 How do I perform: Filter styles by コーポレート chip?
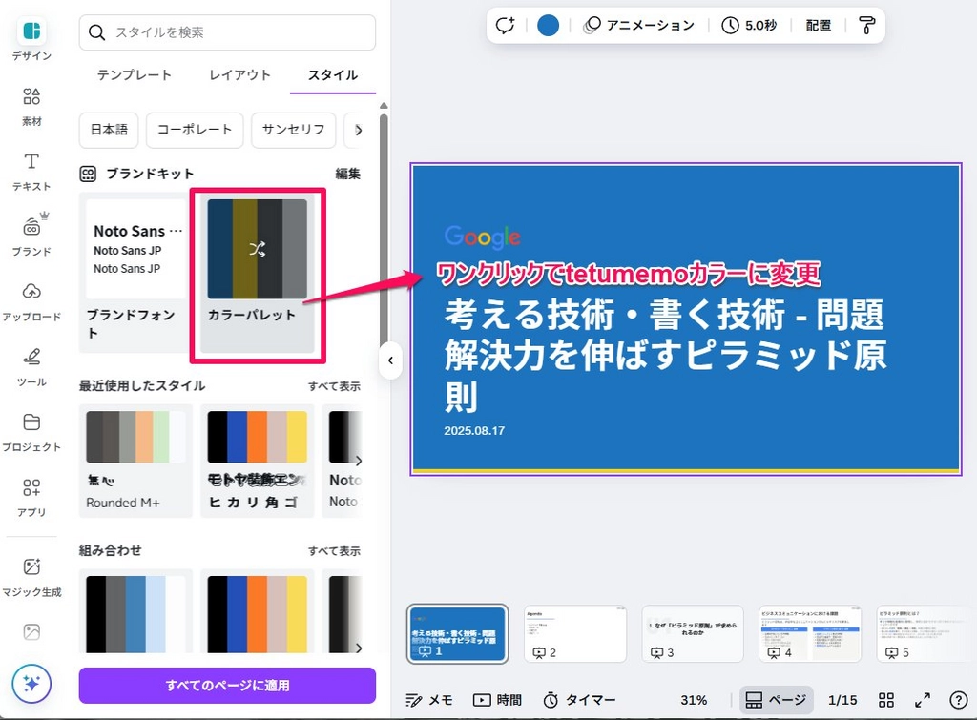[x=195, y=130]
